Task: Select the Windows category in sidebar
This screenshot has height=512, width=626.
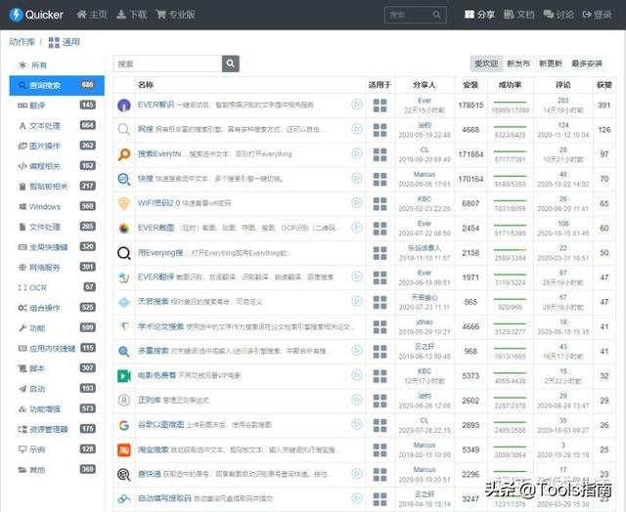Action: click(x=57, y=206)
